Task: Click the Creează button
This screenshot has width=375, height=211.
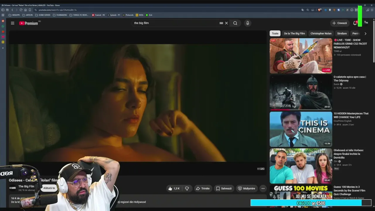Action: click(340, 23)
